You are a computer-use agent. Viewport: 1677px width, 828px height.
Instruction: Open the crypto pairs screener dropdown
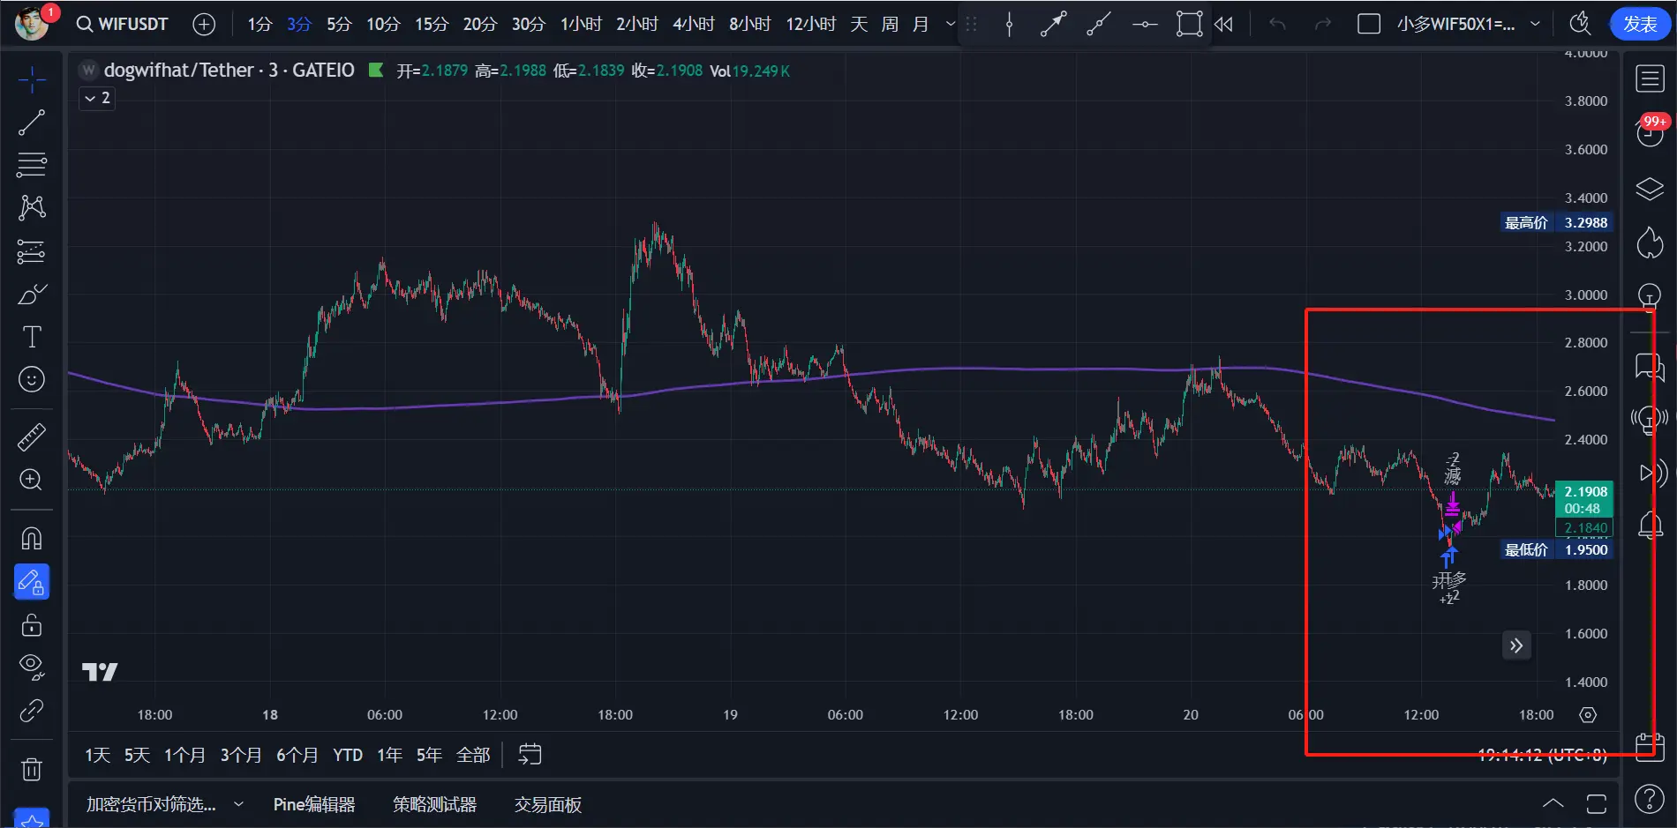click(x=164, y=804)
